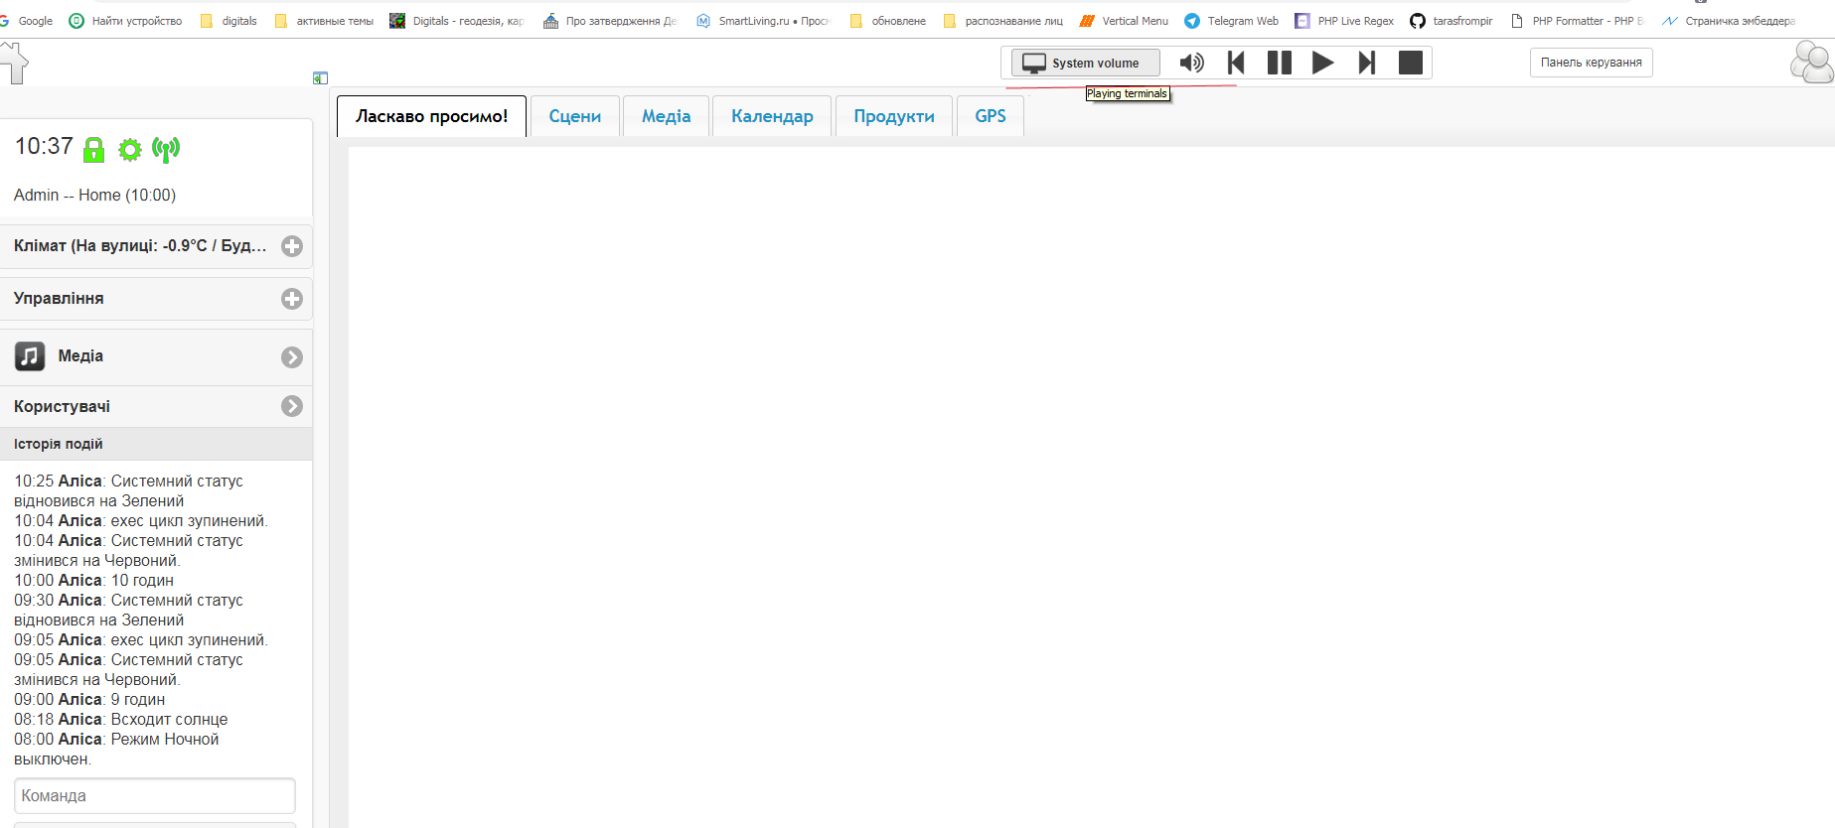Screen dimensions: 1835x828
Task: Click the music note Медіа icon
Action: [30, 355]
